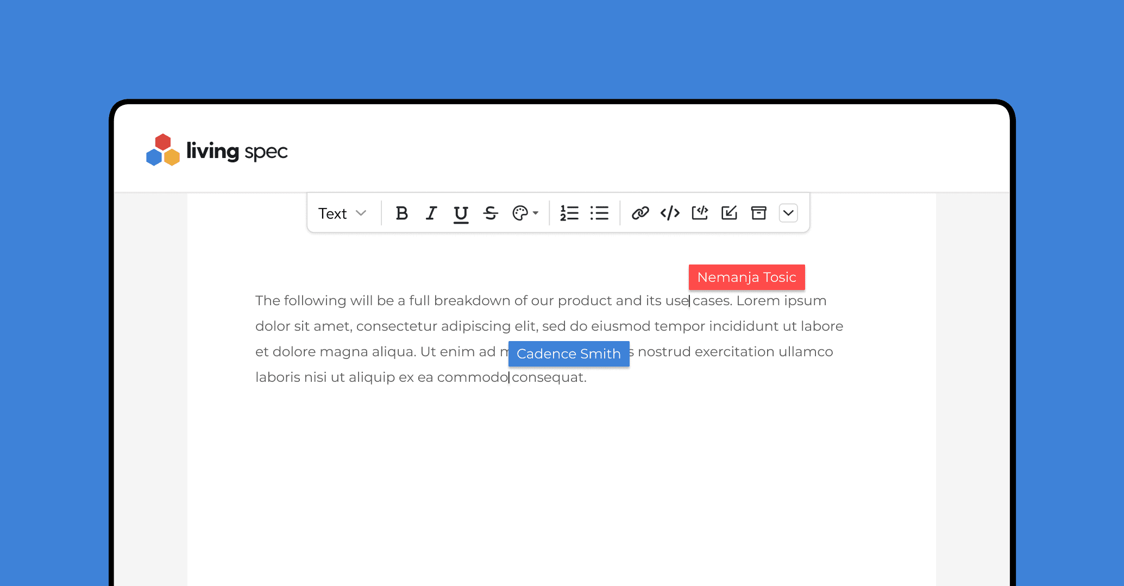Insert a bulleted list
Screen dimensions: 1124x586
[x=599, y=213]
